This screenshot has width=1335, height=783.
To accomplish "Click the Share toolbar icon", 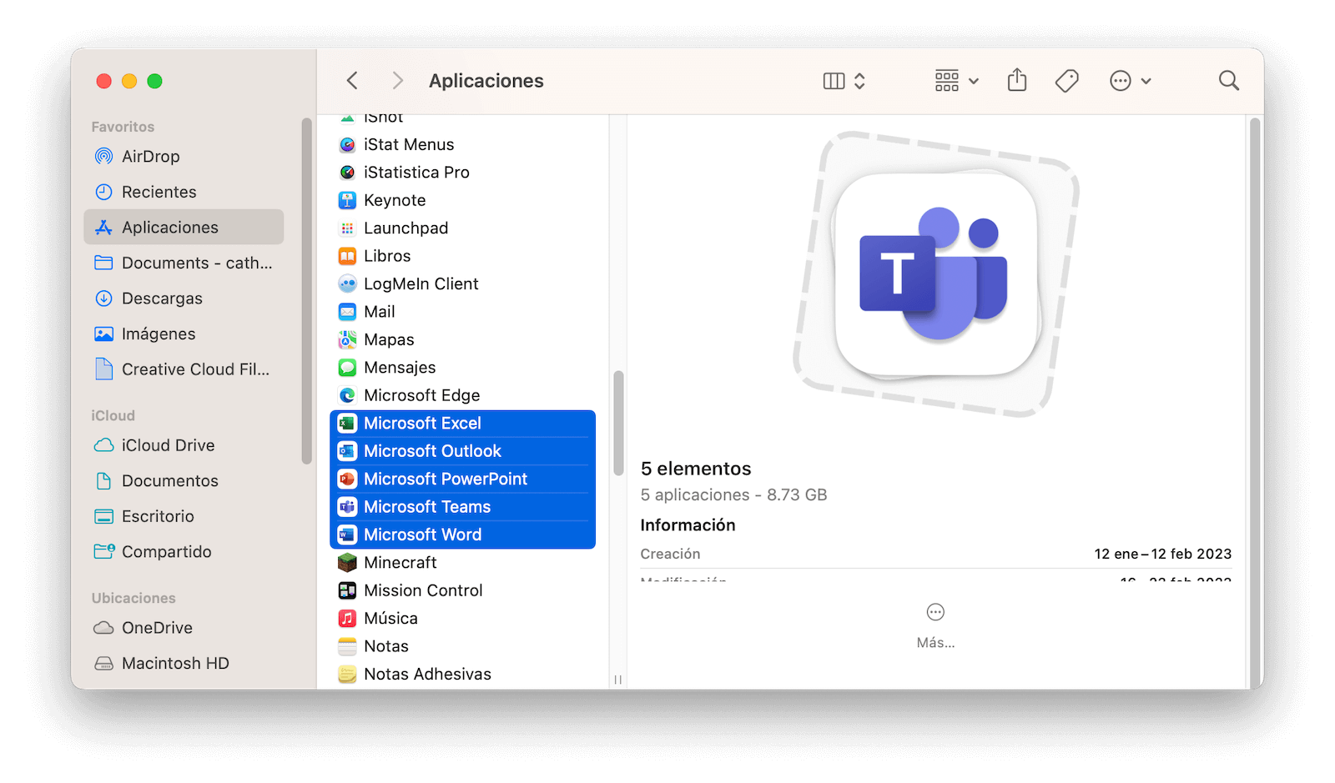I will (1016, 80).
